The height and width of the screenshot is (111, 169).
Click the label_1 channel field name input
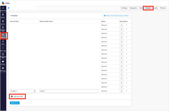click(x=69, y=91)
